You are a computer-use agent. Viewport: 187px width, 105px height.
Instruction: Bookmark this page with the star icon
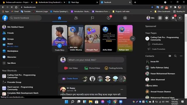(x=152, y=7)
